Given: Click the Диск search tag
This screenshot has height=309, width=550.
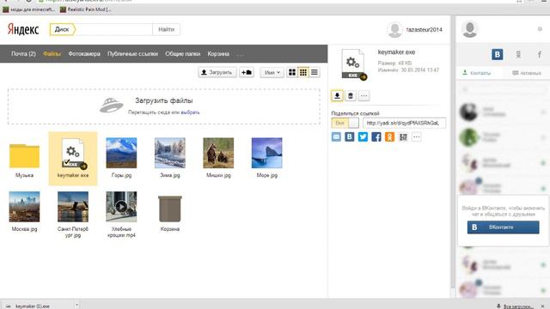Looking at the screenshot, I should point(63,29).
